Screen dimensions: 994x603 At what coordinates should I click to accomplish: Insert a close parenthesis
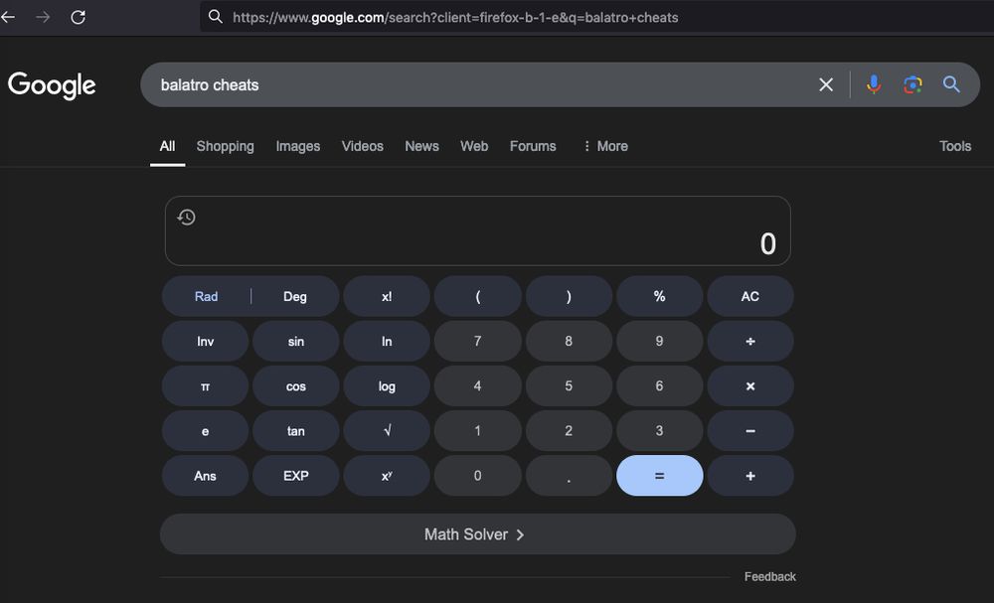click(x=569, y=296)
